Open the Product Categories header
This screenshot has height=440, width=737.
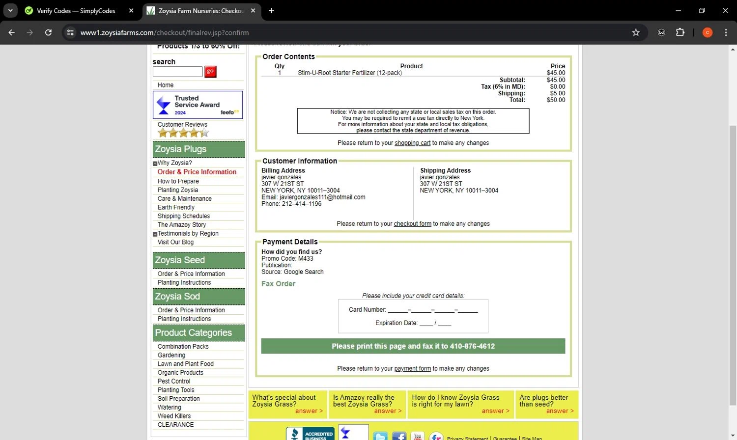[x=198, y=333]
